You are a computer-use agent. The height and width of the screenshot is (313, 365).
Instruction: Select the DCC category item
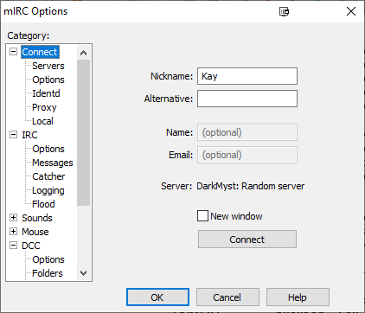31,246
